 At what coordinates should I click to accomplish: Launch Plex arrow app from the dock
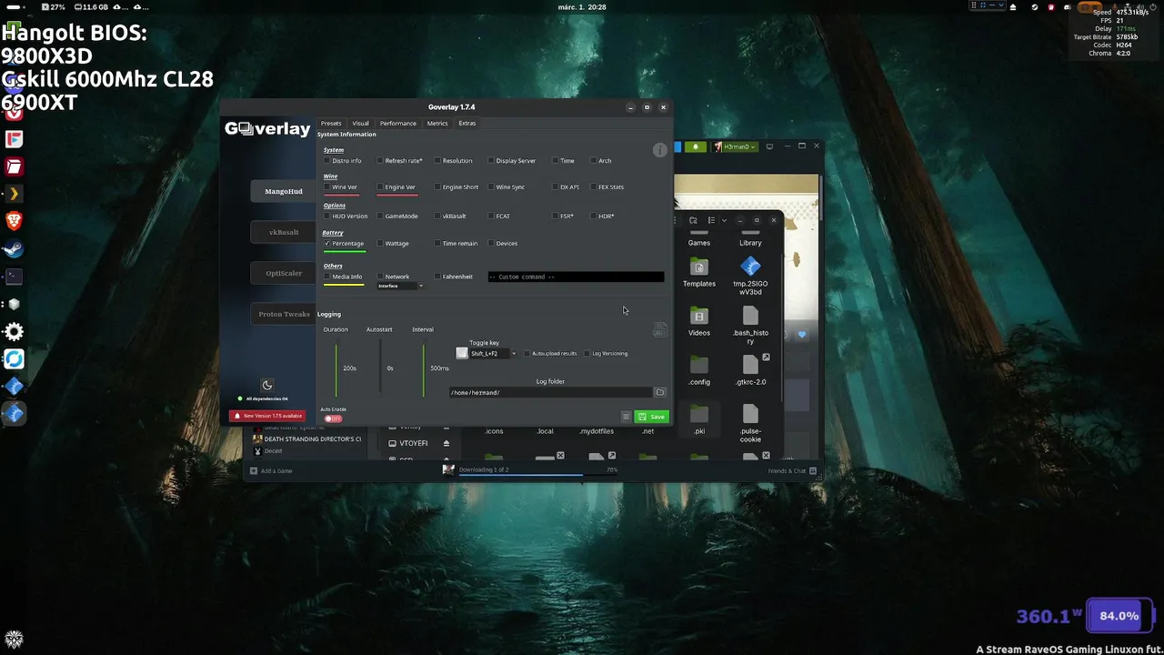(x=14, y=194)
